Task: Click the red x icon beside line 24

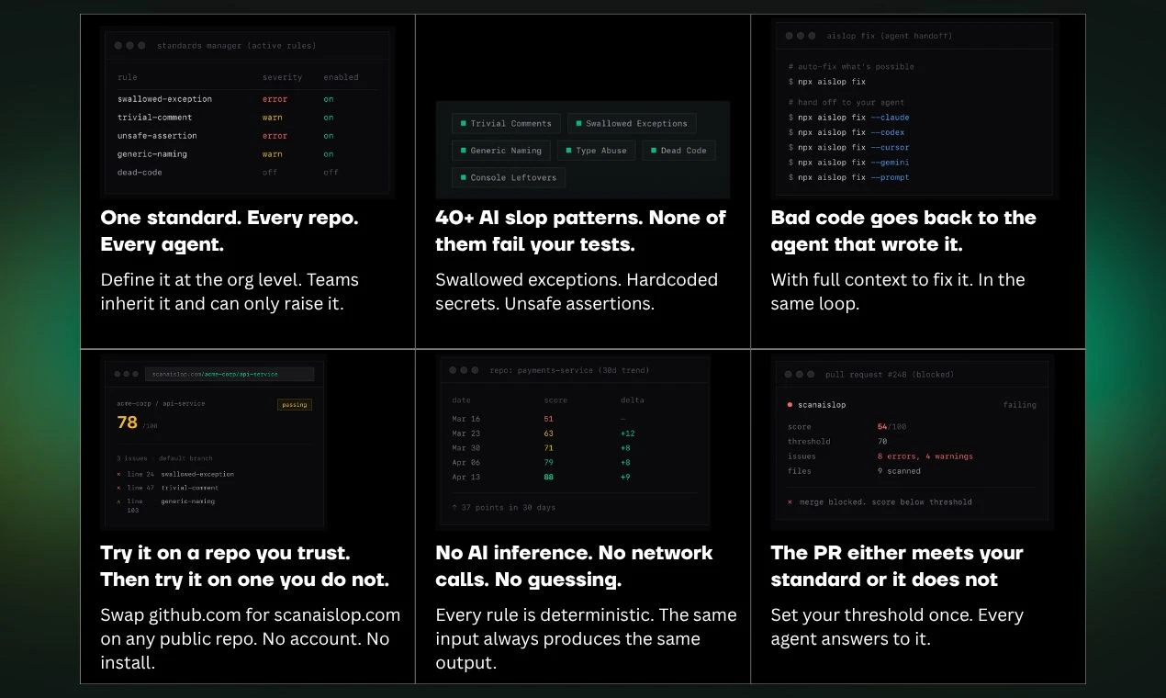Action: (118, 474)
